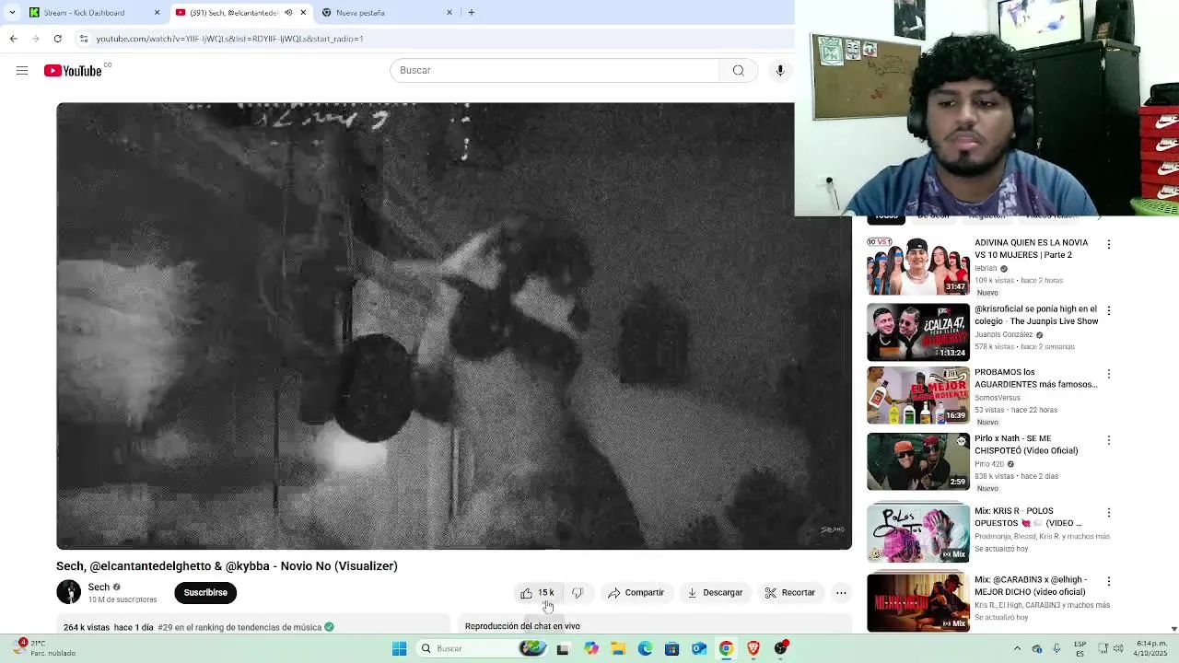Open Brave browser from the taskbar

pos(753,649)
